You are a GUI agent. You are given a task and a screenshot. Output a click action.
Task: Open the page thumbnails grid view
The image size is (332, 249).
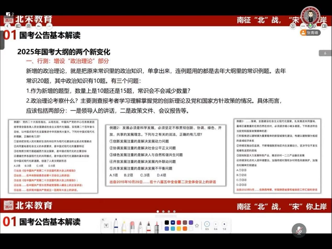(29, 26)
